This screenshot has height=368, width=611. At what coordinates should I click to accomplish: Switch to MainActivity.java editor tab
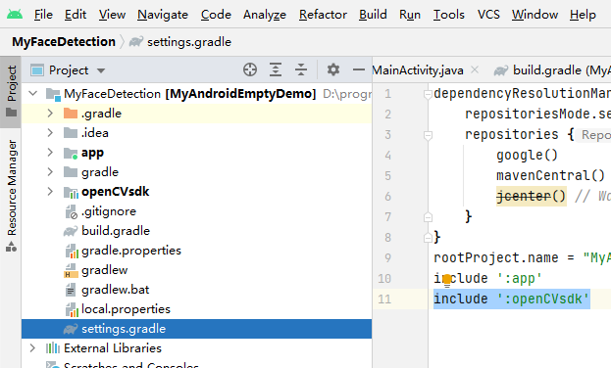coord(418,70)
